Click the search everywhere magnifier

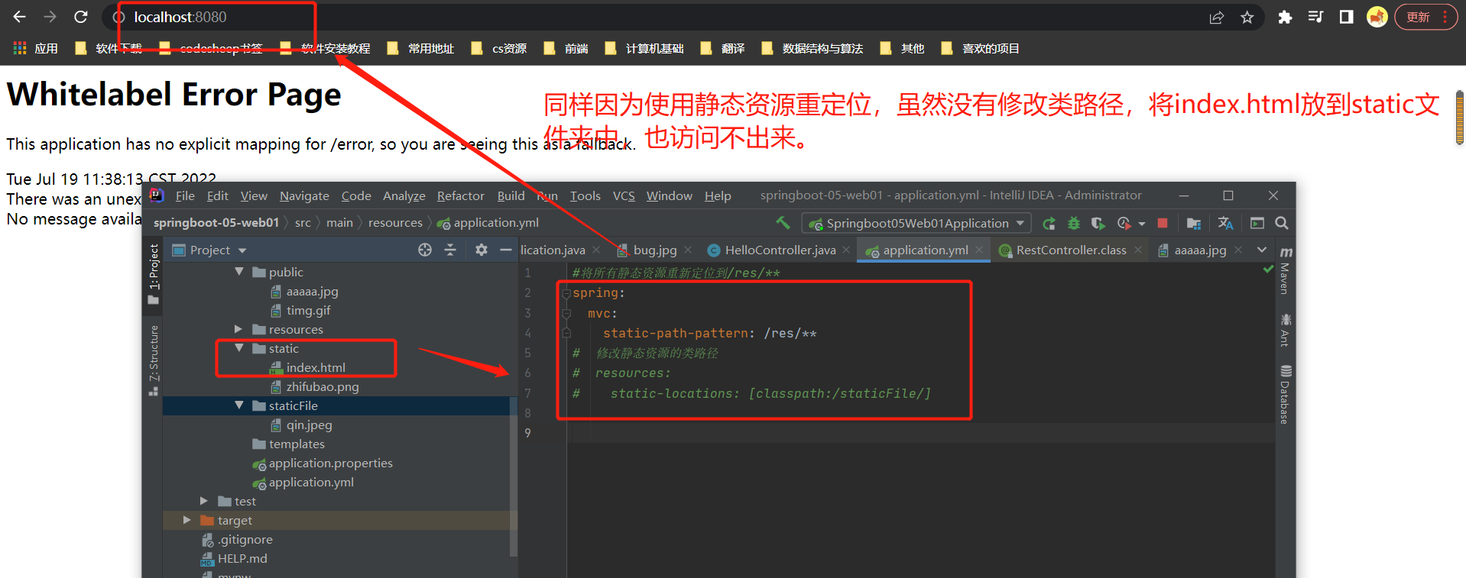pyautogui.click(x=1282, y=223)
